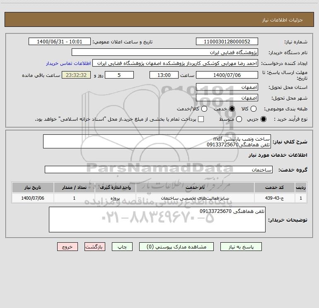Click the ردیف column header

(301, 187)
